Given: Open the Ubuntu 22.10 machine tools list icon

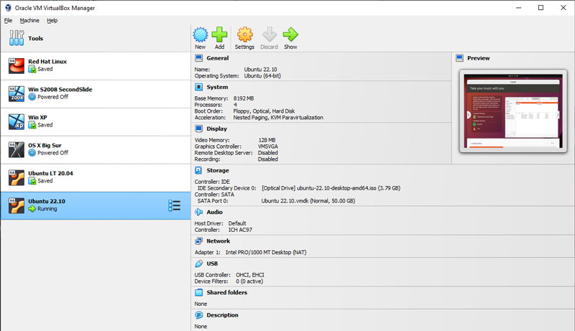Looking at the screenshot, I should (174, 205).
